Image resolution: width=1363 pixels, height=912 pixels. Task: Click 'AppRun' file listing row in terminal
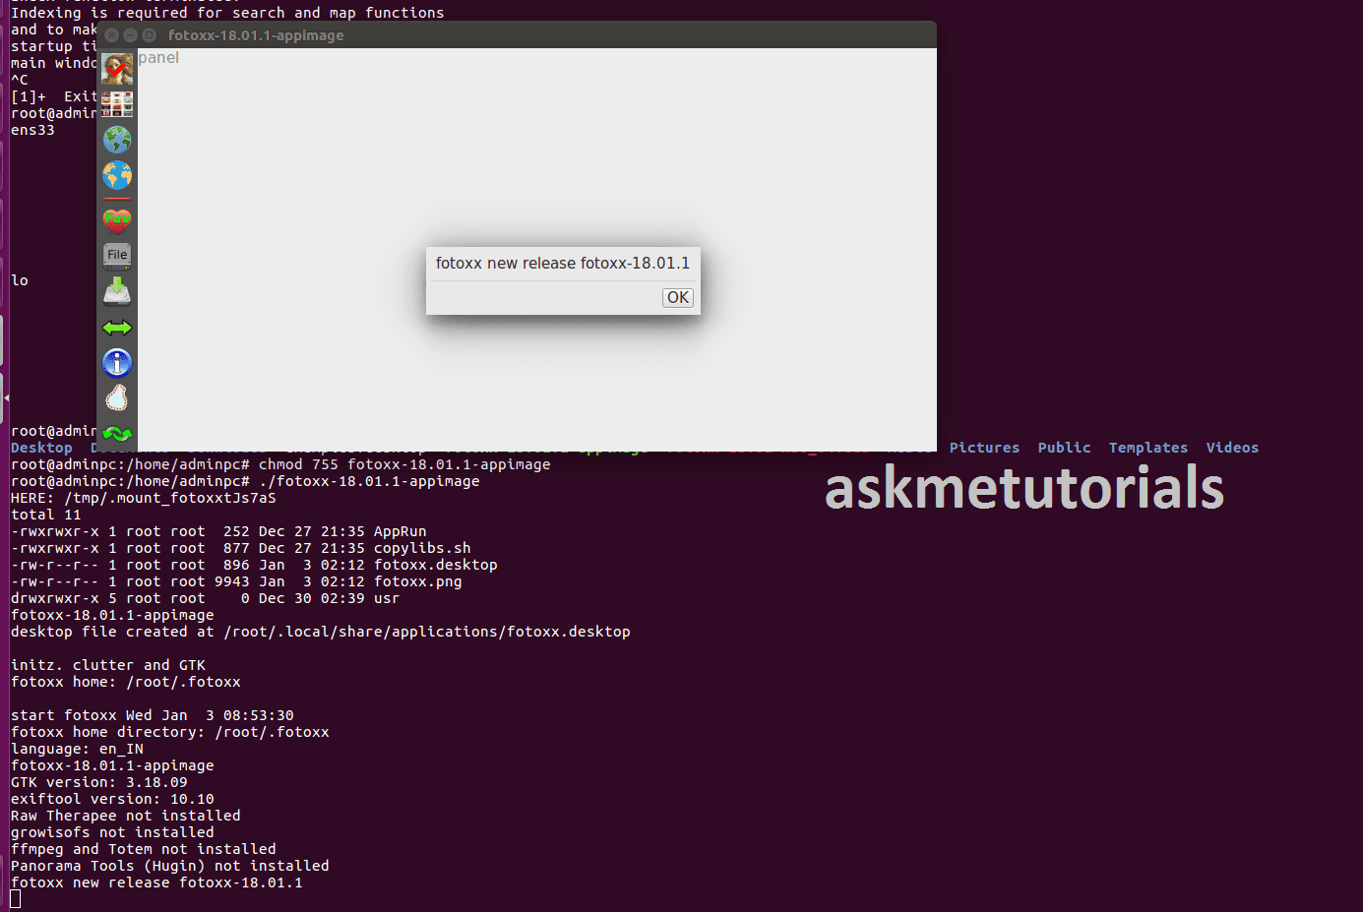[218, 531]
